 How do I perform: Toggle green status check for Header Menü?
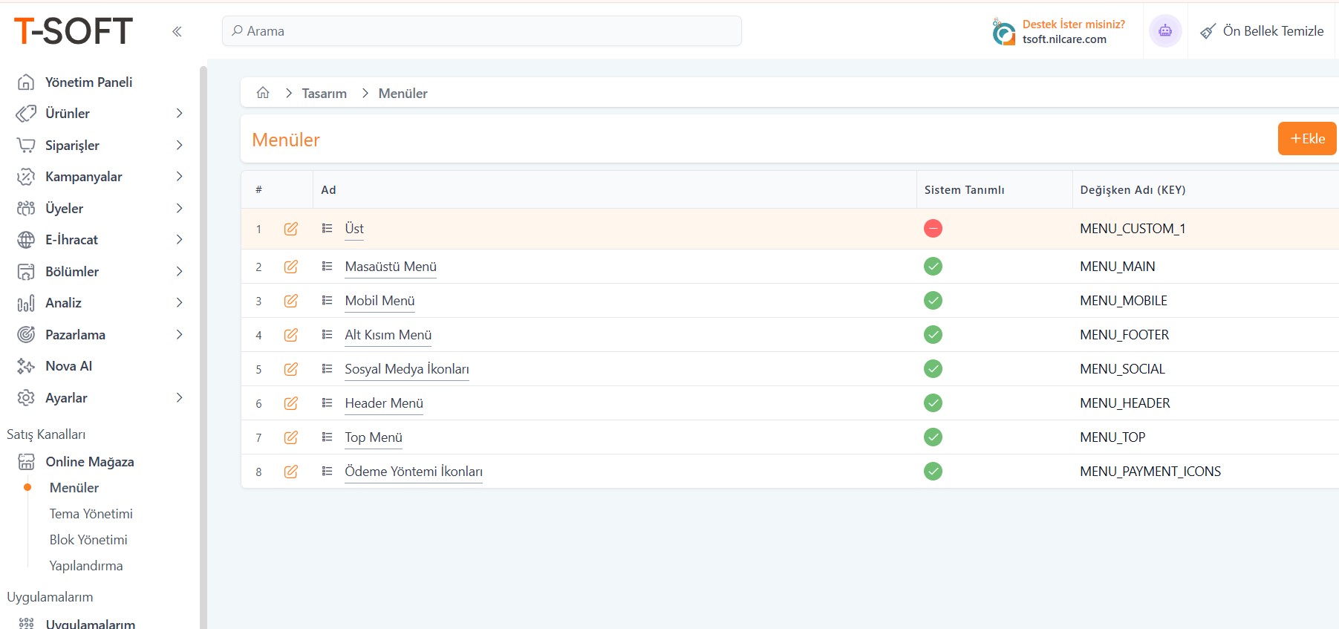[933, 403]
